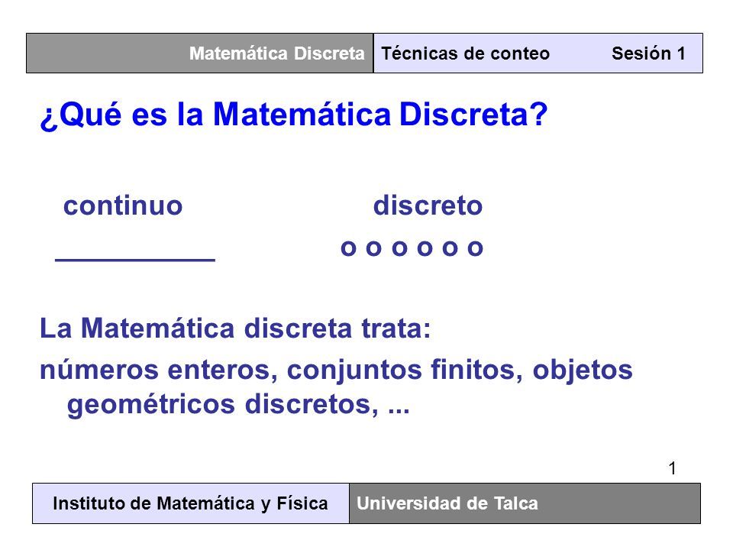
Task: Click the first circle in the discrete row
Action: (x=348, y=248)
